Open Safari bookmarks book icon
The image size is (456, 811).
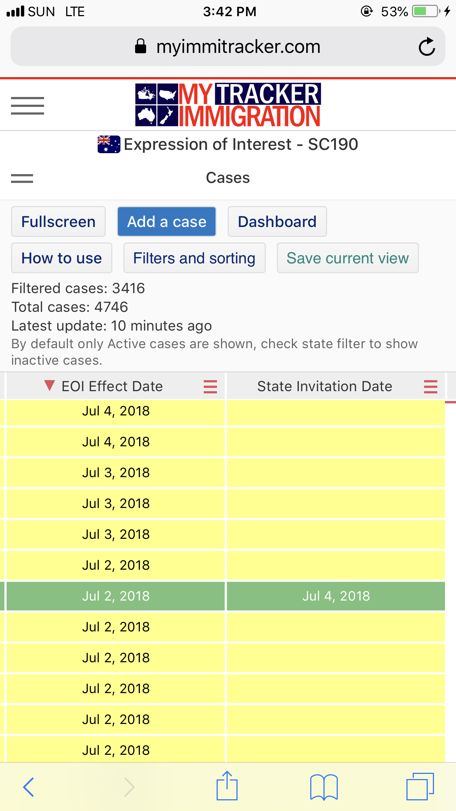[323, 787]
